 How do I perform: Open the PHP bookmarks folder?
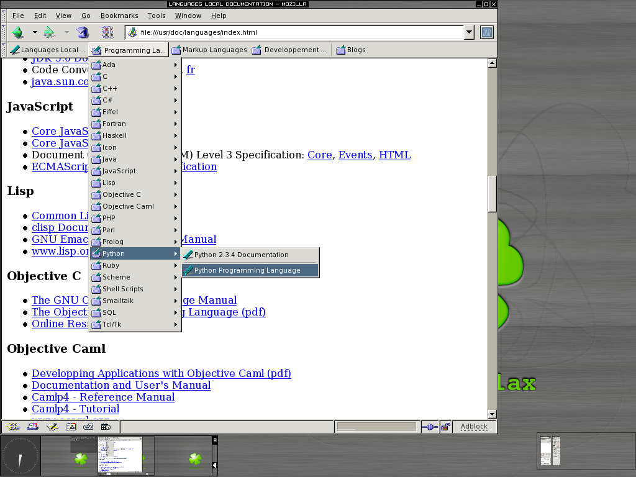coord(135,218)
